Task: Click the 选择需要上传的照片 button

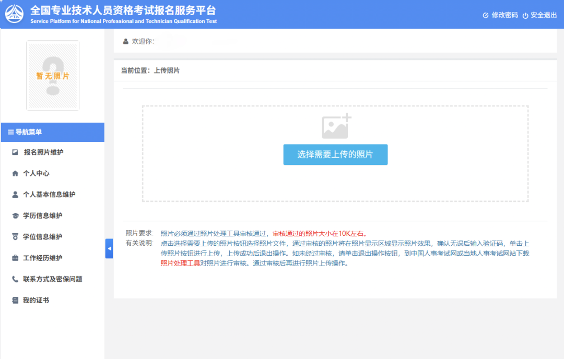Action: point(335,154)
